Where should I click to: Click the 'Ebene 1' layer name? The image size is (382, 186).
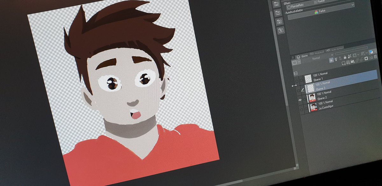click(318, 79)
